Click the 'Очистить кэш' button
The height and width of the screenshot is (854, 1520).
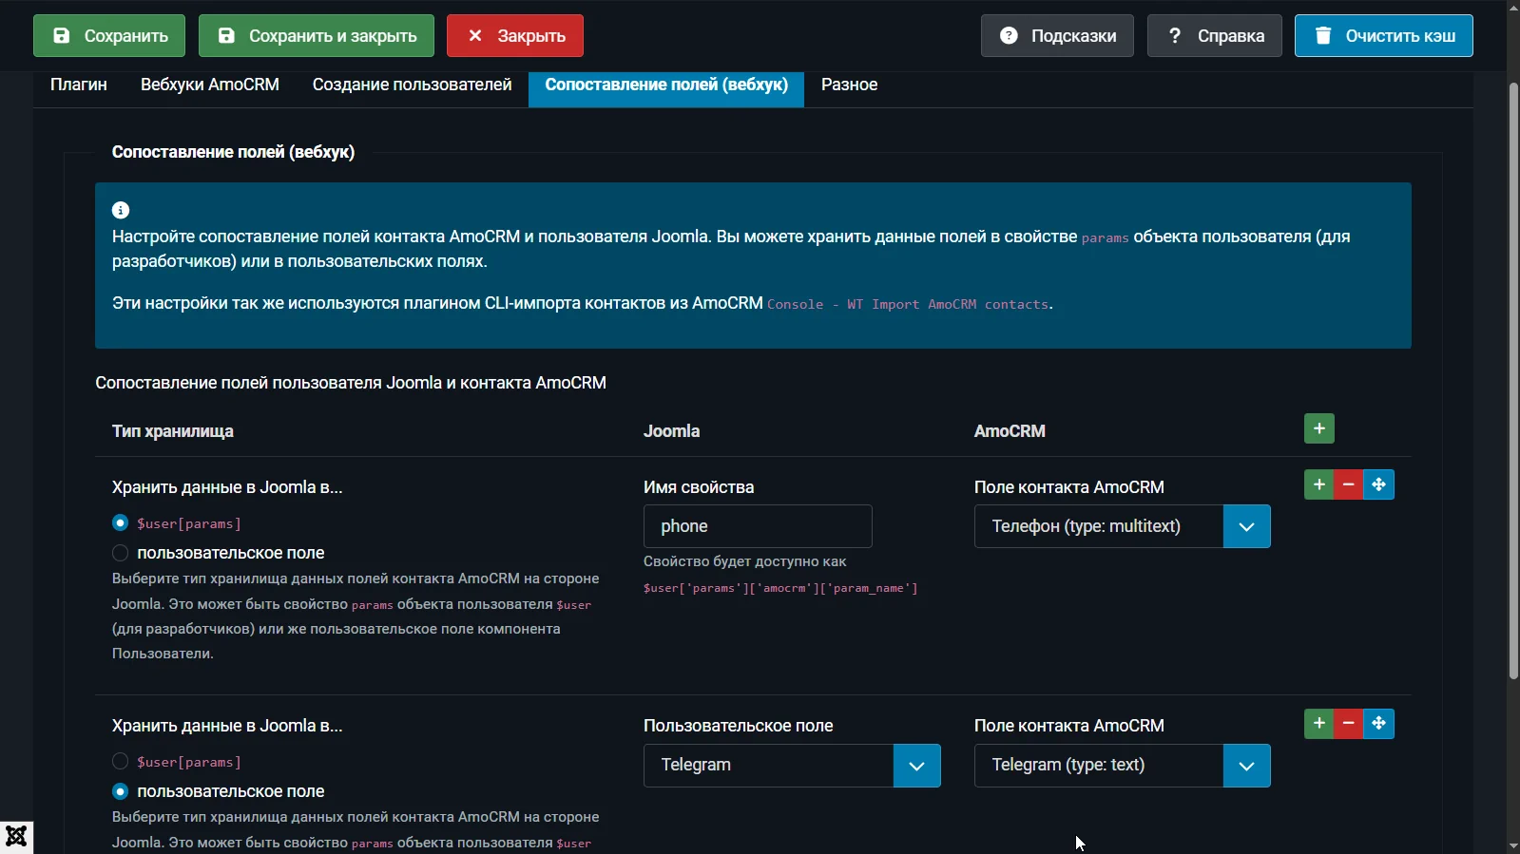point(1383,36)
